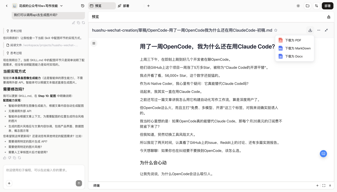Star the markdown file as favorite
This screenshot has width=337, height=192.
point(276,30)
